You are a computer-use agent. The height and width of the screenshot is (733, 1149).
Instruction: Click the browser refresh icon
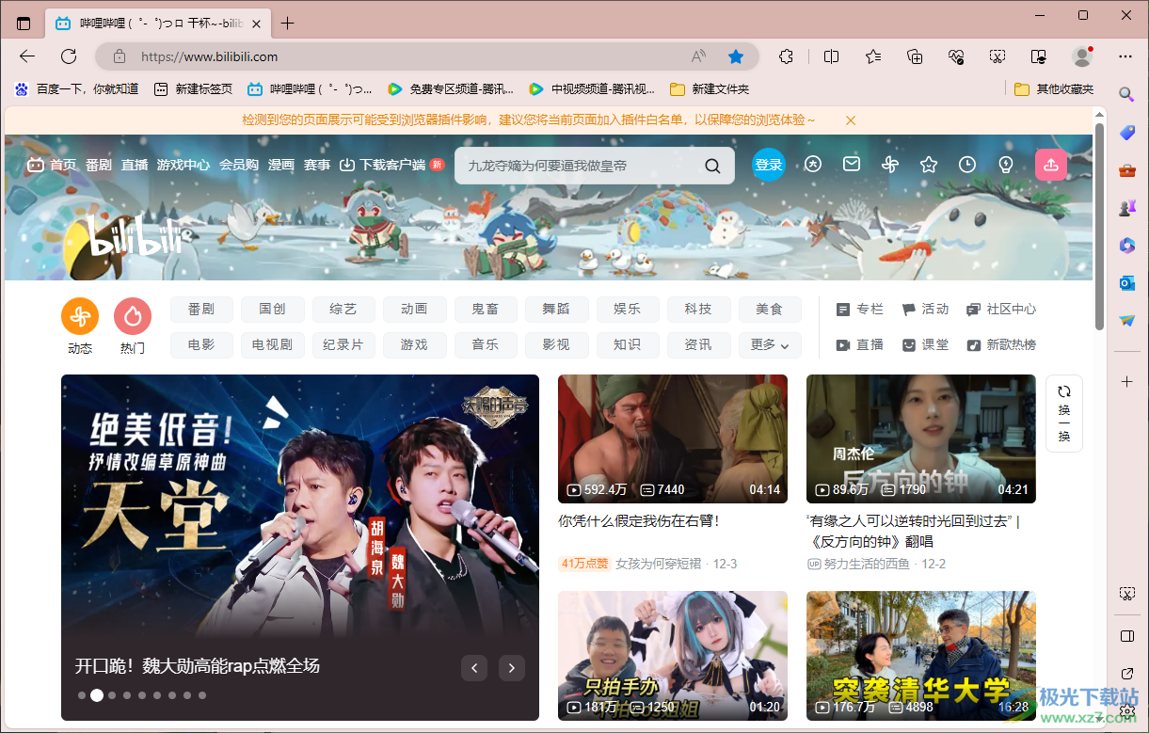[x=69, y=56]
